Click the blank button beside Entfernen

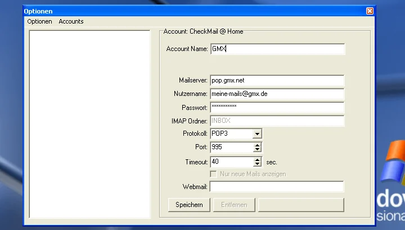(x=301, y=205)
